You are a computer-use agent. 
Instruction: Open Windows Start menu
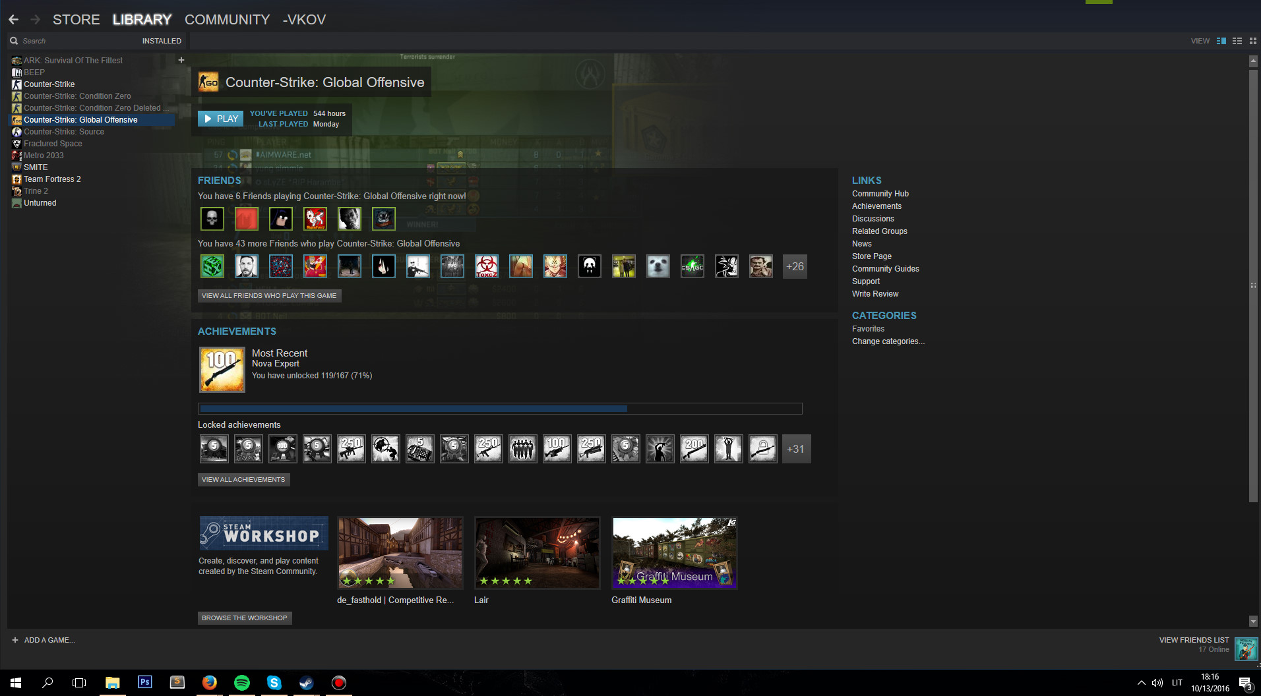(x=16, y=682)
